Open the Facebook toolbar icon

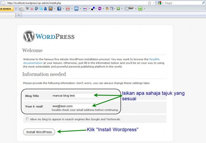point(59,9)
